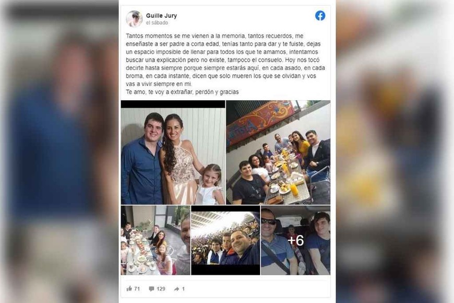Open the couple with child photo
Viewport: 454px width, 303px height.
173,153
